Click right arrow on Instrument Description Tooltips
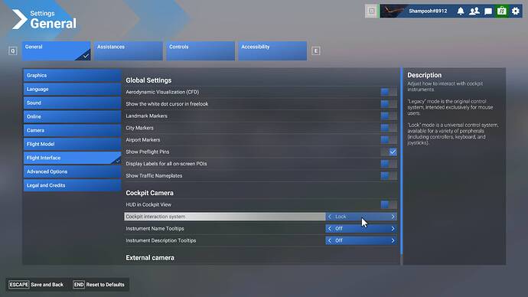Viewport: 528px width, 297px height. [x=393, y=240]
